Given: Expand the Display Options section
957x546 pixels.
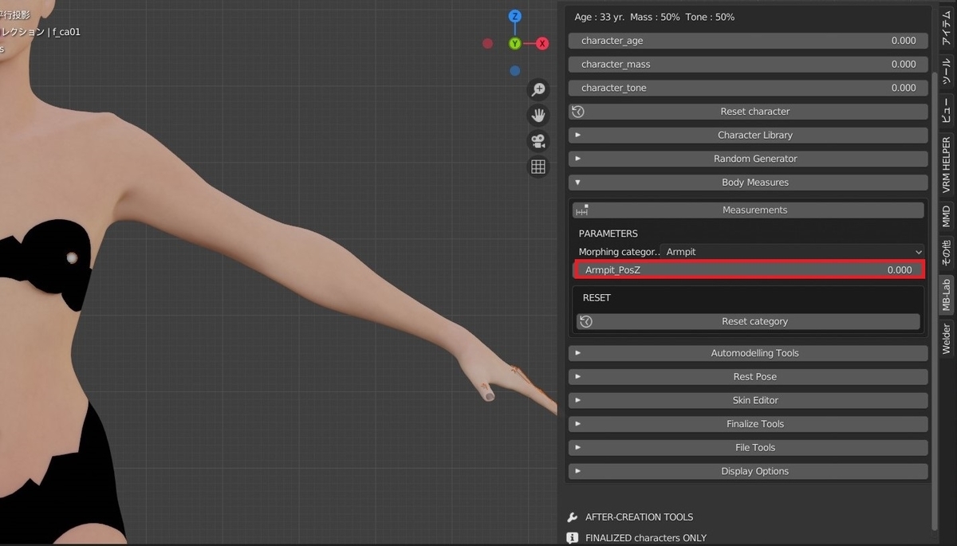Looking at the screenshot, I should (748, 471).
